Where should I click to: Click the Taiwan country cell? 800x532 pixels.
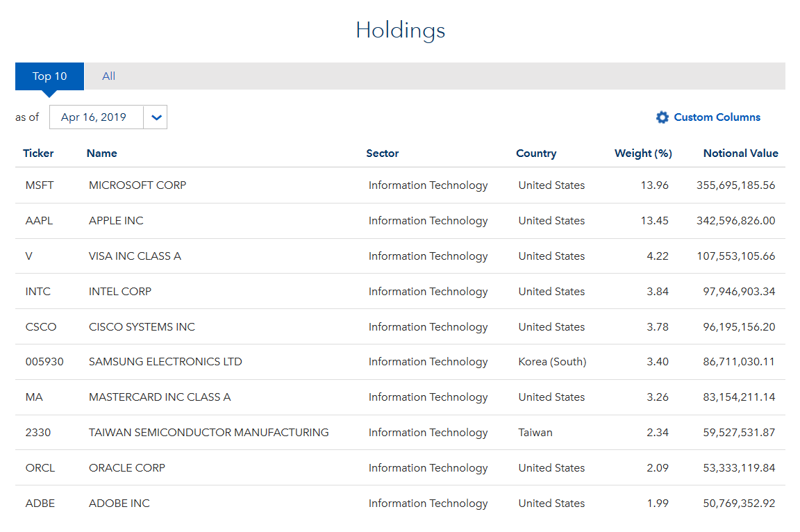pos(535,433)
